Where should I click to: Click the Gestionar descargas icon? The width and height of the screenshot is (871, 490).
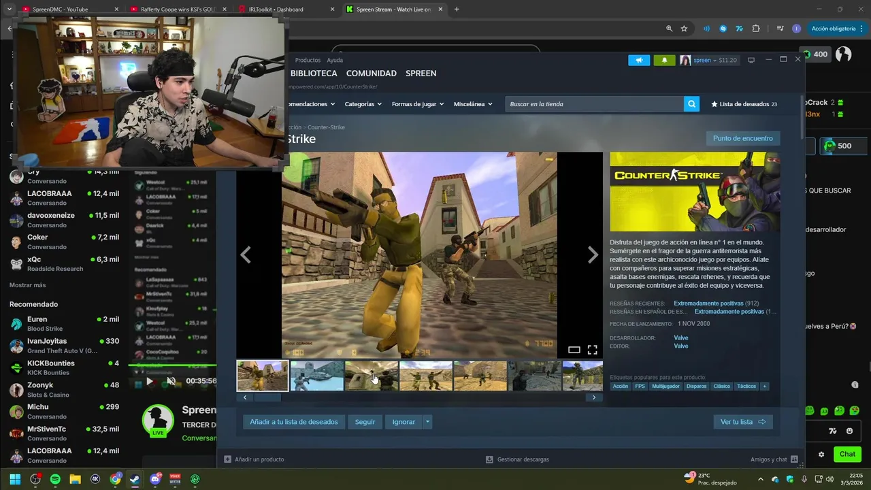(x=489, y=459)
